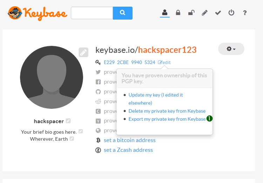The height and width of the screenshot is (183, 263).
Task: Click the GitHub icon
Action: [x=98, y=92]
